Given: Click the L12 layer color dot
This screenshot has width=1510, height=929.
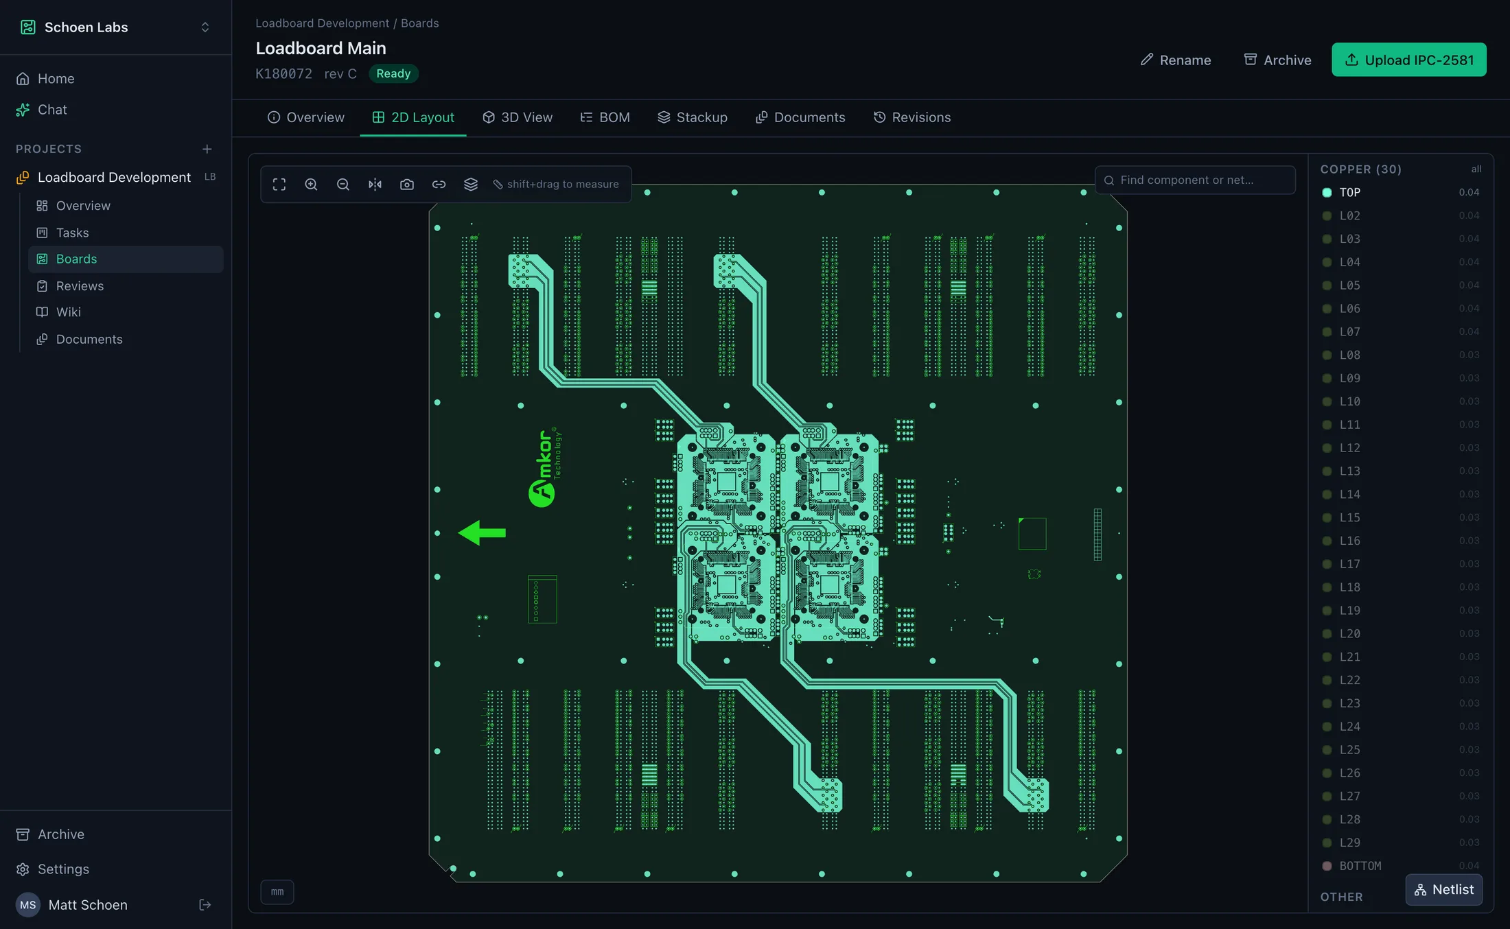Looking at the screenshot, I should coord(1327,448).
